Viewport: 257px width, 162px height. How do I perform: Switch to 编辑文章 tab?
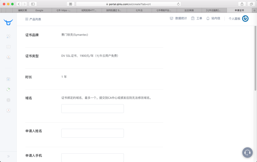tap(20, 10)
